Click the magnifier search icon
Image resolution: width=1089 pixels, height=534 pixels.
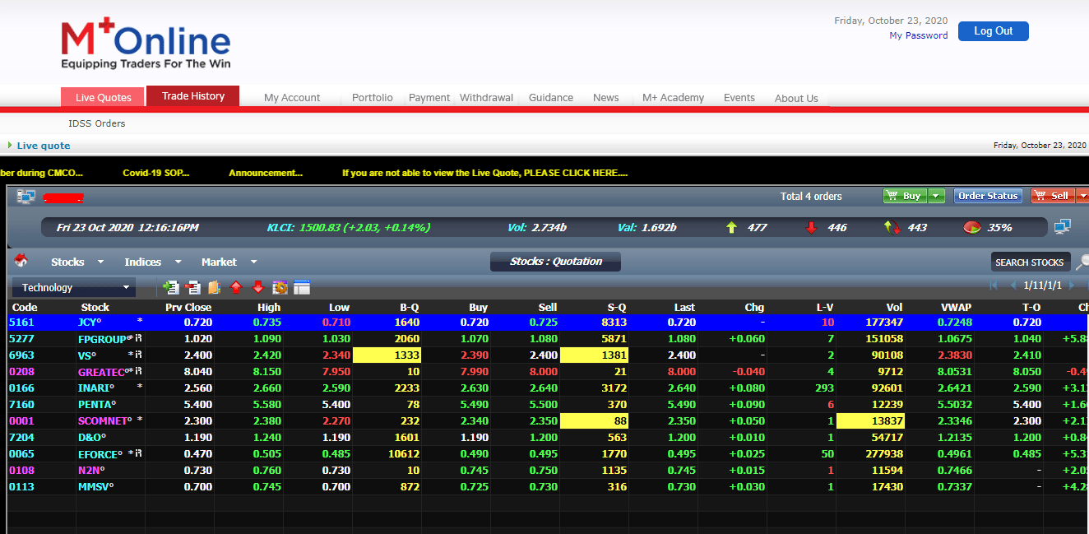click(1082, 262)
